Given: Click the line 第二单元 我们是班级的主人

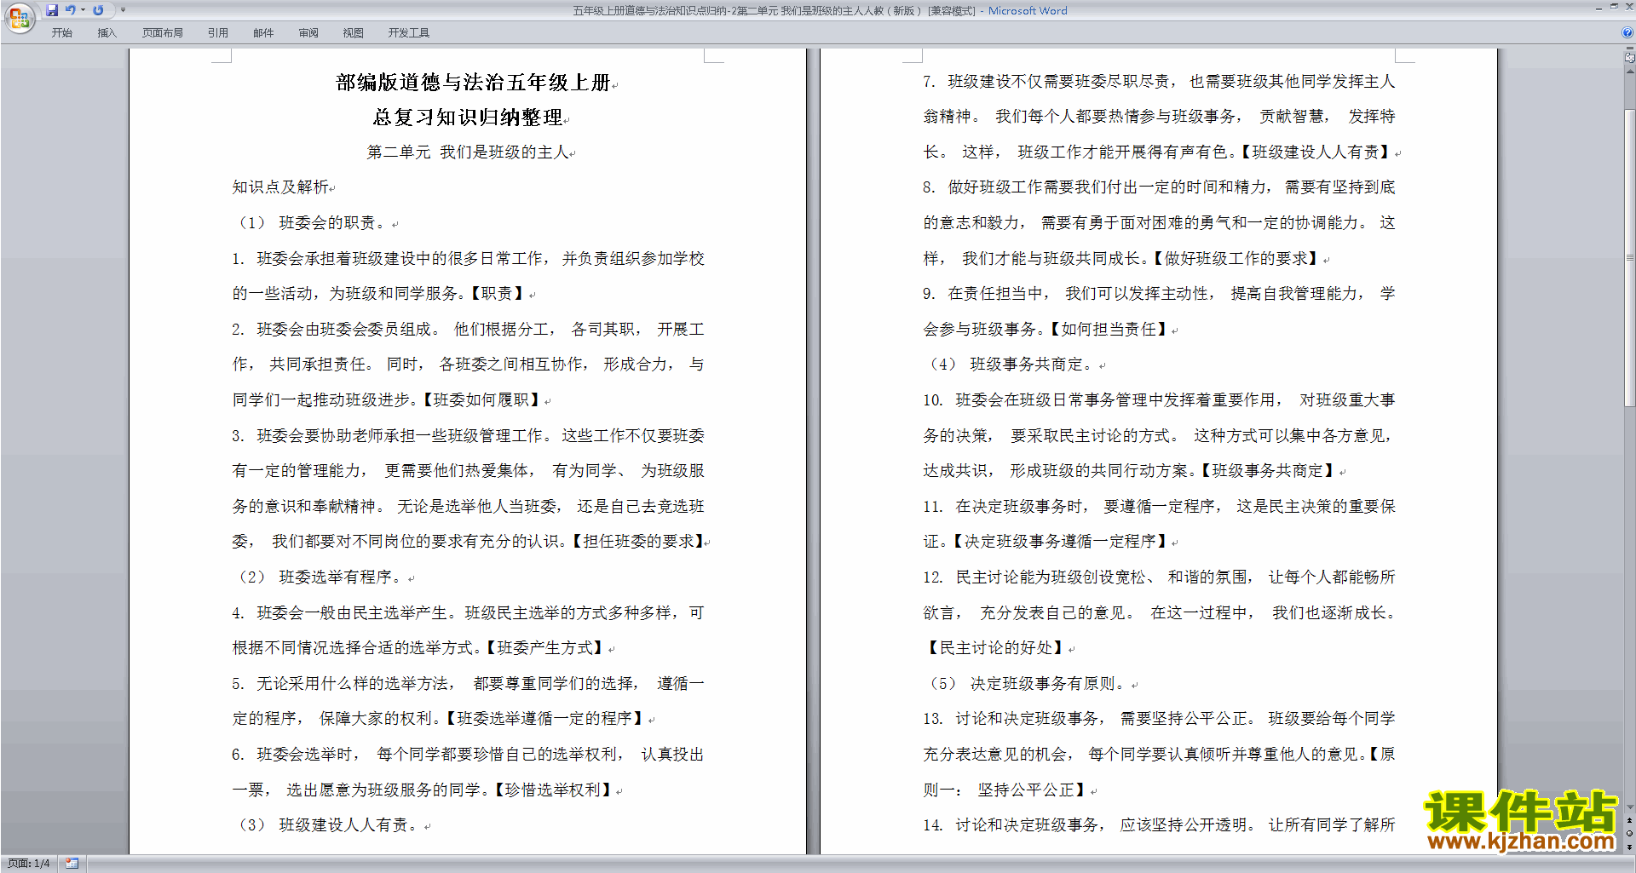Looking at the screenshot, I should 468,152.
